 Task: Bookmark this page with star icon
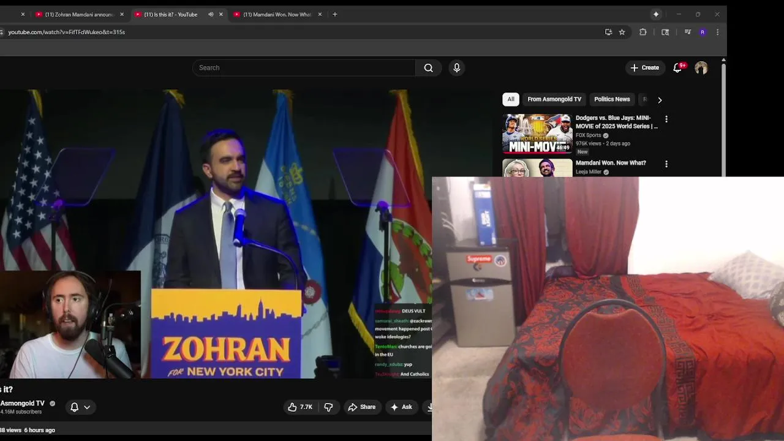(622, 32)
